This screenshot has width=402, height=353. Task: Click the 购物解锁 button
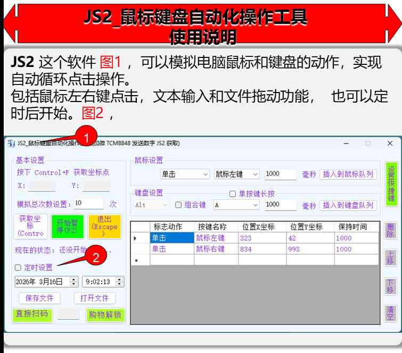point(105,315)
